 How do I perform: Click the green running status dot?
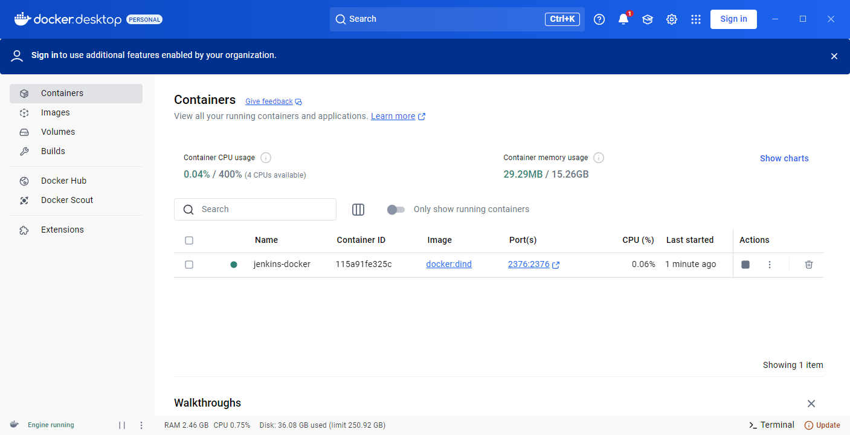click(x=234, y=265)
